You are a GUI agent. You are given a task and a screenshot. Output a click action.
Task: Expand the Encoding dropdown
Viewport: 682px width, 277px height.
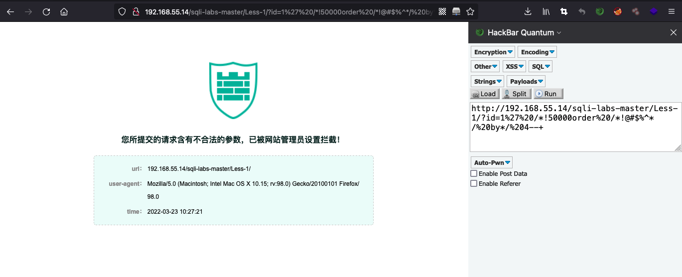(537, 52)
